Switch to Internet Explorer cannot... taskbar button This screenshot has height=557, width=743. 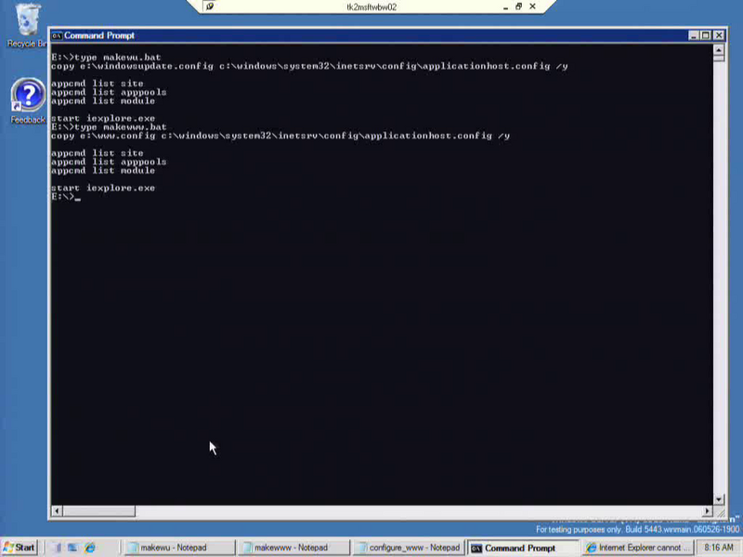[x=637, y=548]
